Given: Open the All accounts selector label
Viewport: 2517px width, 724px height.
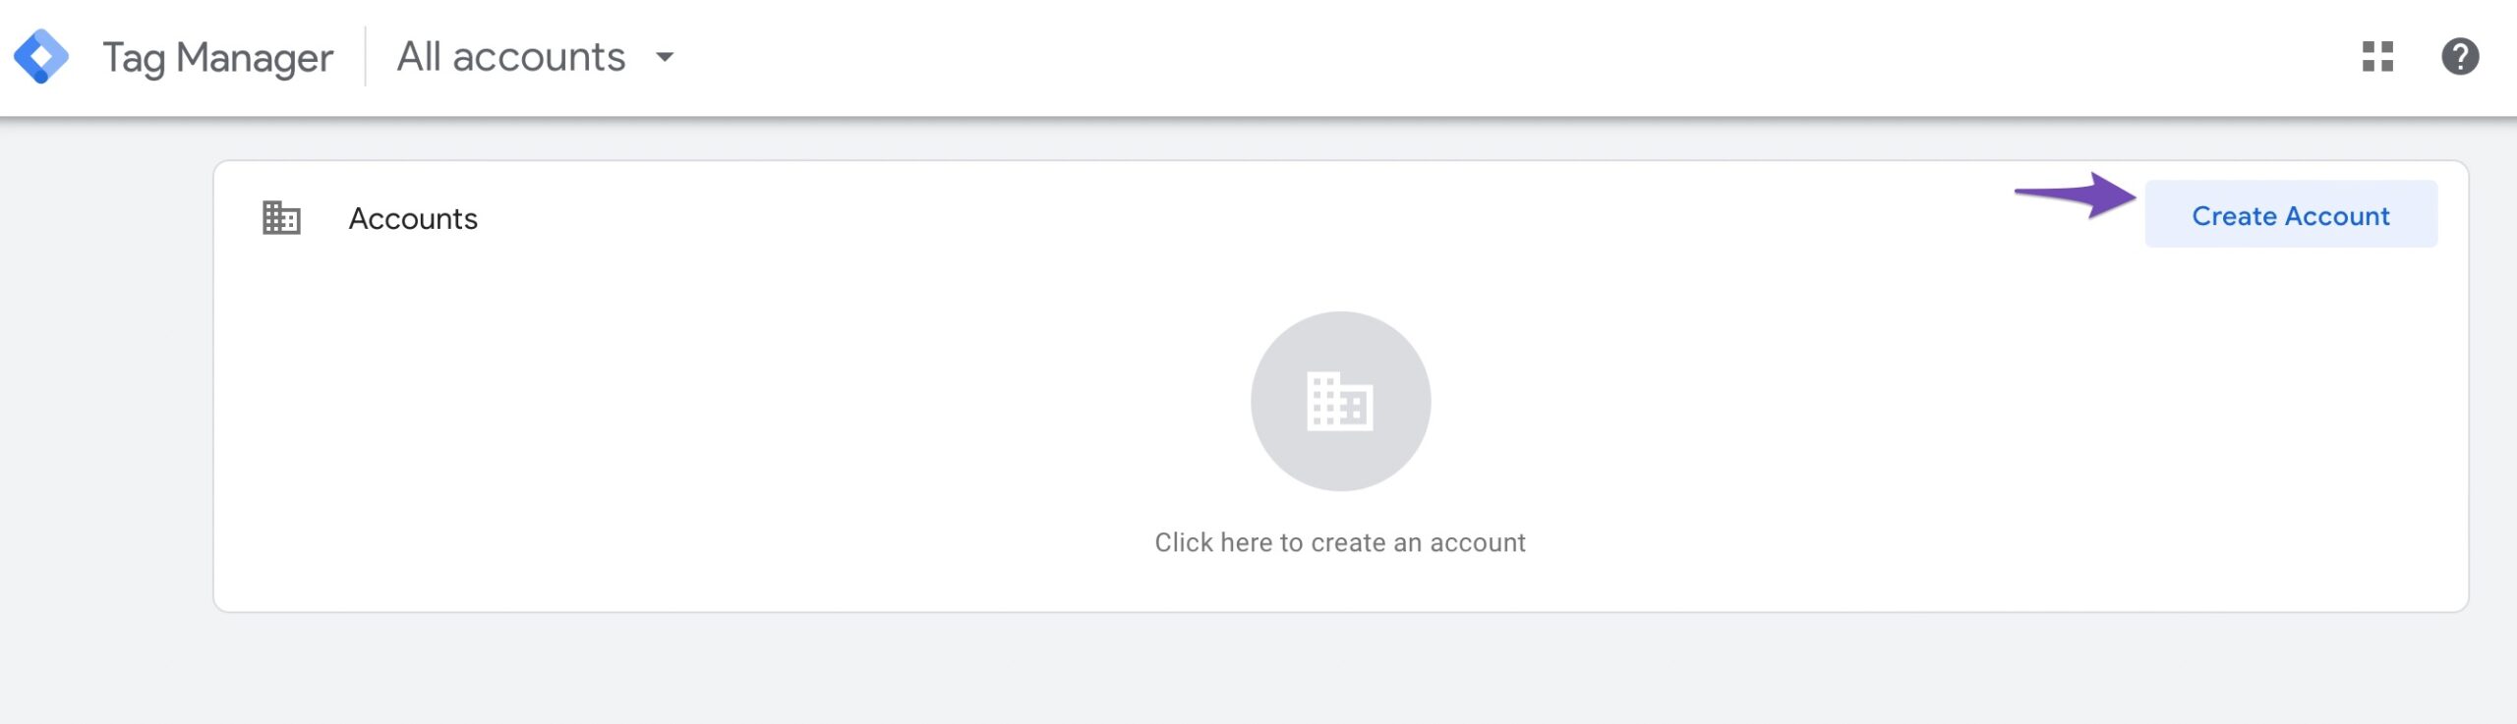Looking at the screenshot, I should click(511, 57).
